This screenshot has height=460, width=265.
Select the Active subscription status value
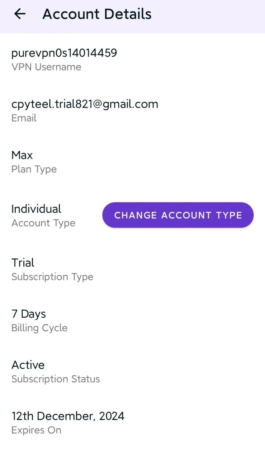click(x=28, y=365)
